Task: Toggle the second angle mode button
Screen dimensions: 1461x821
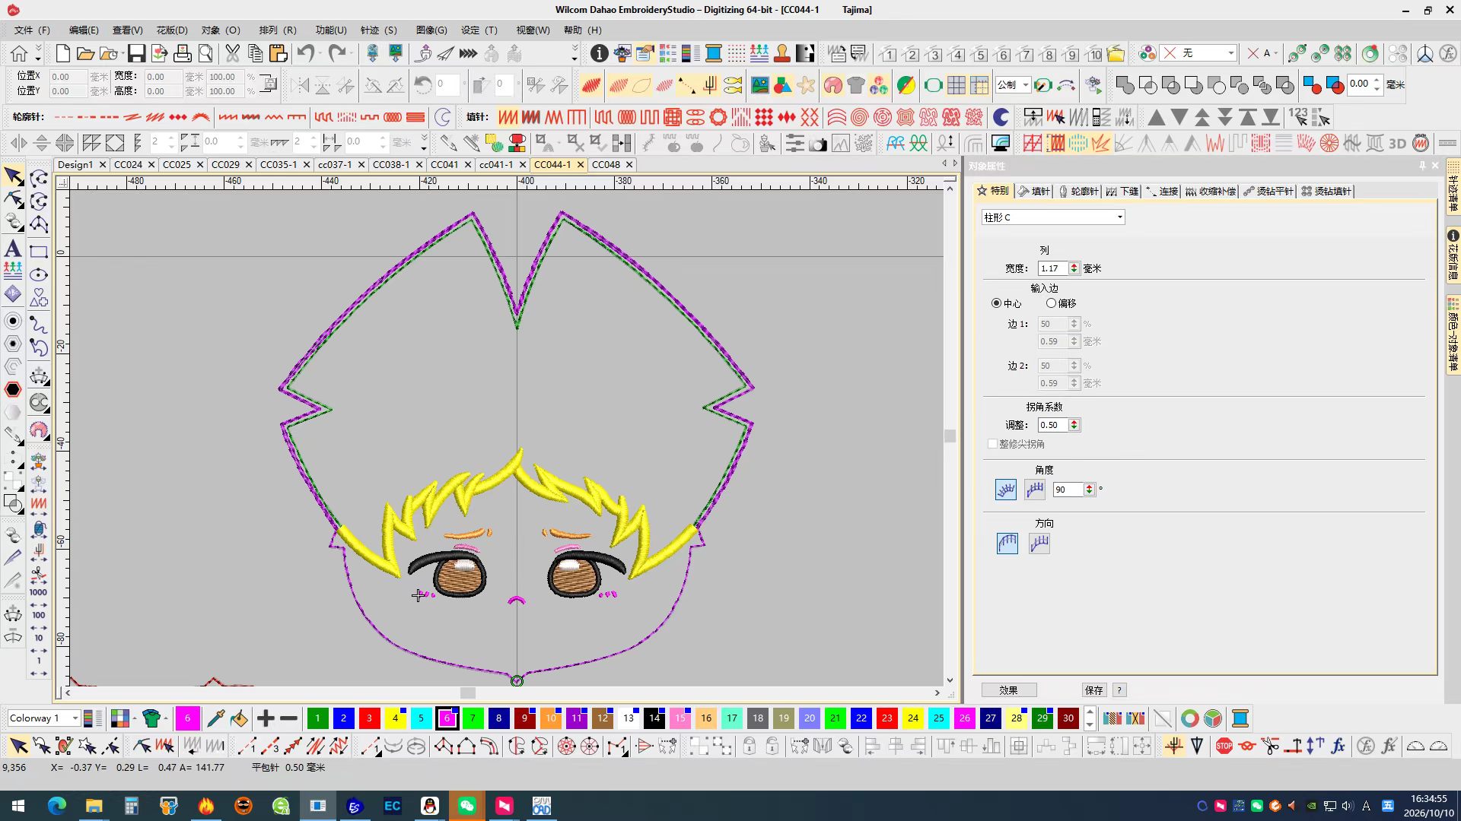Action: pos(1035,490)
